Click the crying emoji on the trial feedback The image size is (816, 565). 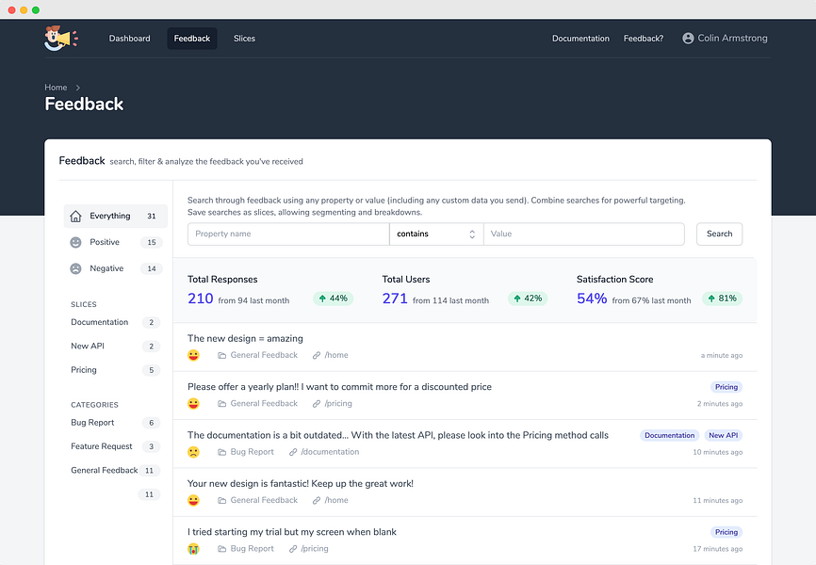[x=193, y=549]
